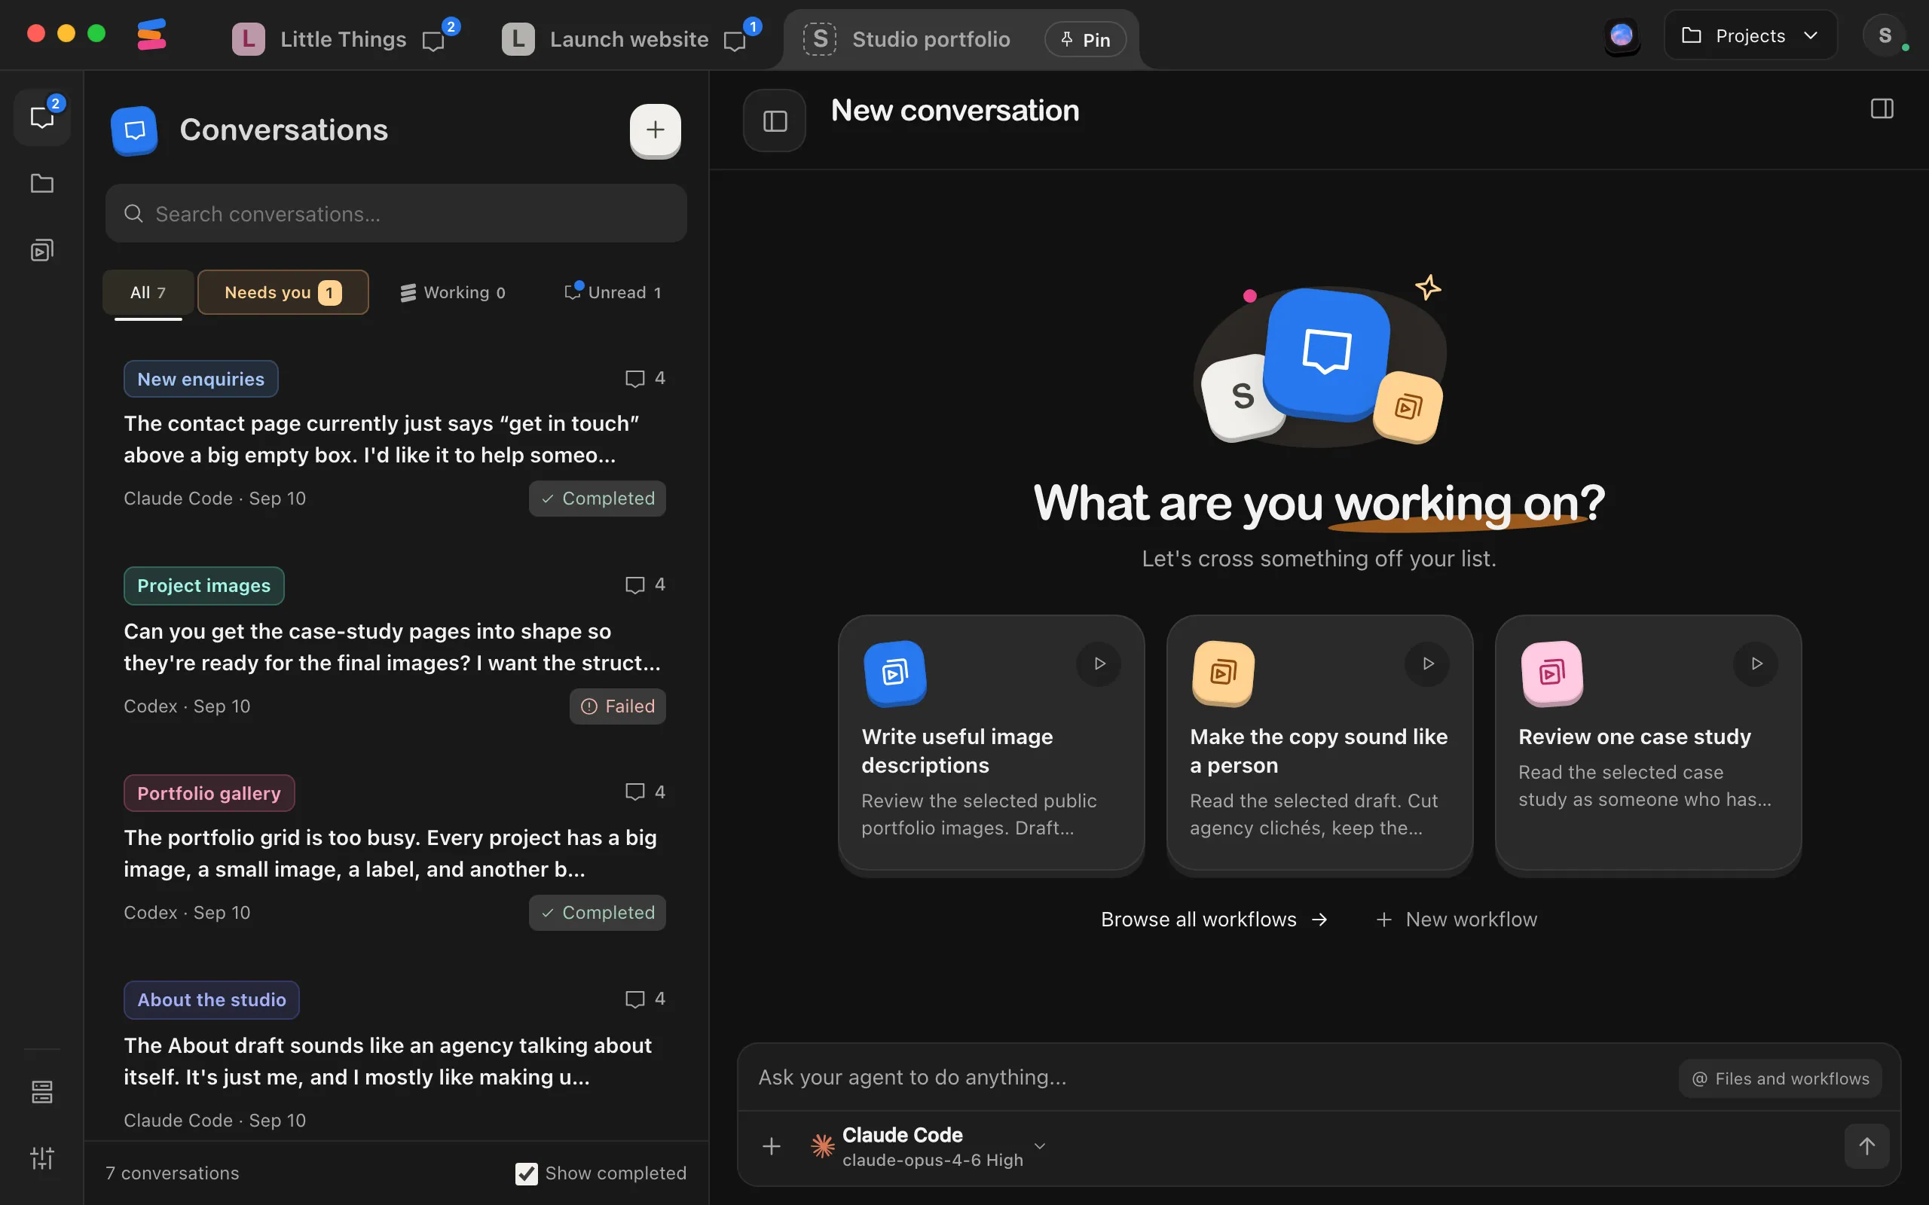Open the conversations icon in left sidebar

[41, 117]
